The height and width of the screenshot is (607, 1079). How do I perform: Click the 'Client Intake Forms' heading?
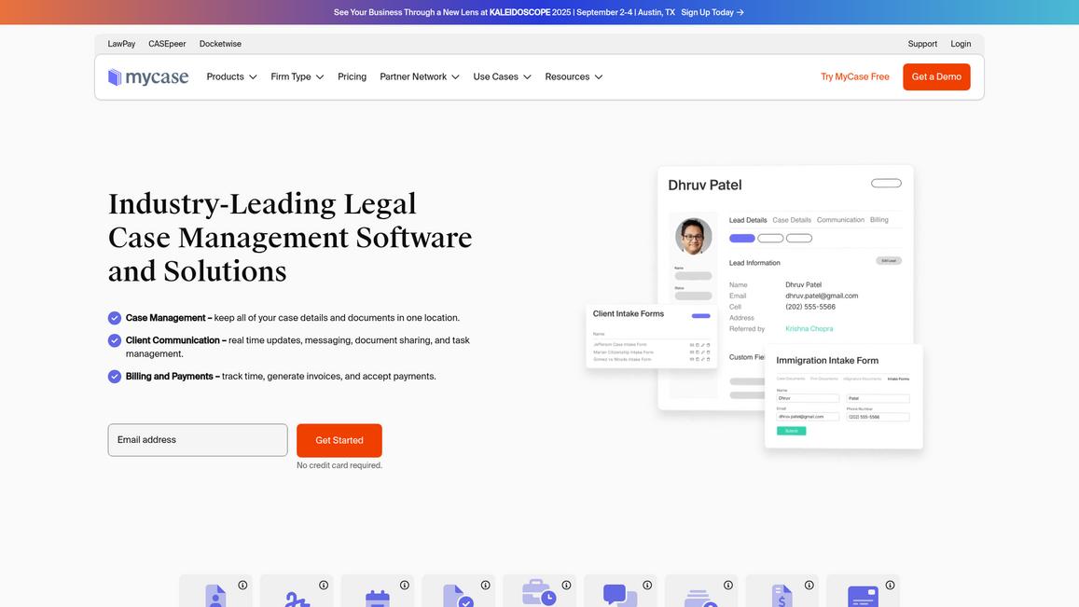coord(629,314)
